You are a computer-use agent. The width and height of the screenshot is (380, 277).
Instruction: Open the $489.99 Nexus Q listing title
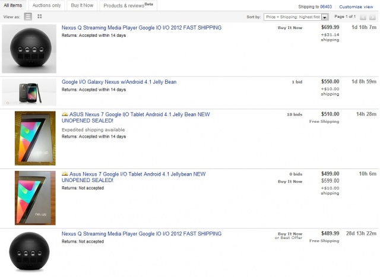point(141,234)
